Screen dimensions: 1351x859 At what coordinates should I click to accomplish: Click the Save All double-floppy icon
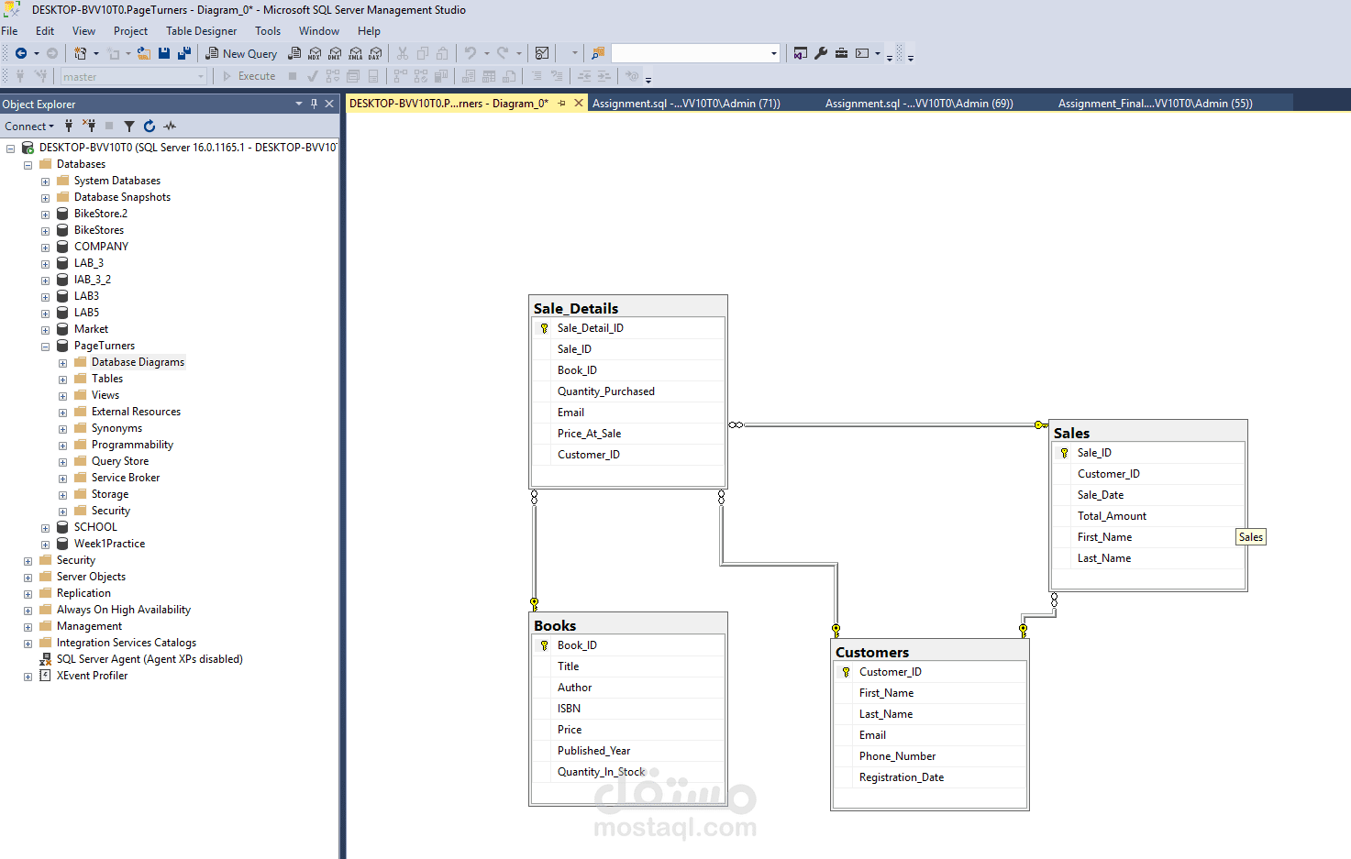click(x=184, y=53)
